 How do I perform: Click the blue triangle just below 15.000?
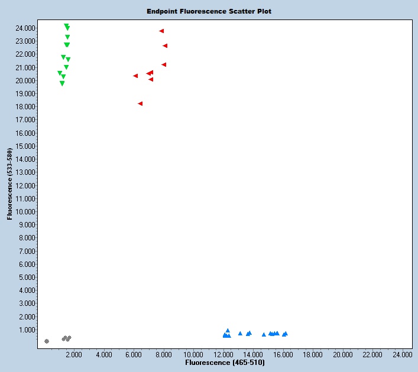click(264, 334)
